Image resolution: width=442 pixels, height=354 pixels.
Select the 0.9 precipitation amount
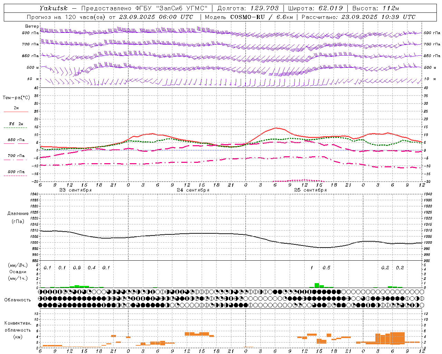(x=77, y=268)
